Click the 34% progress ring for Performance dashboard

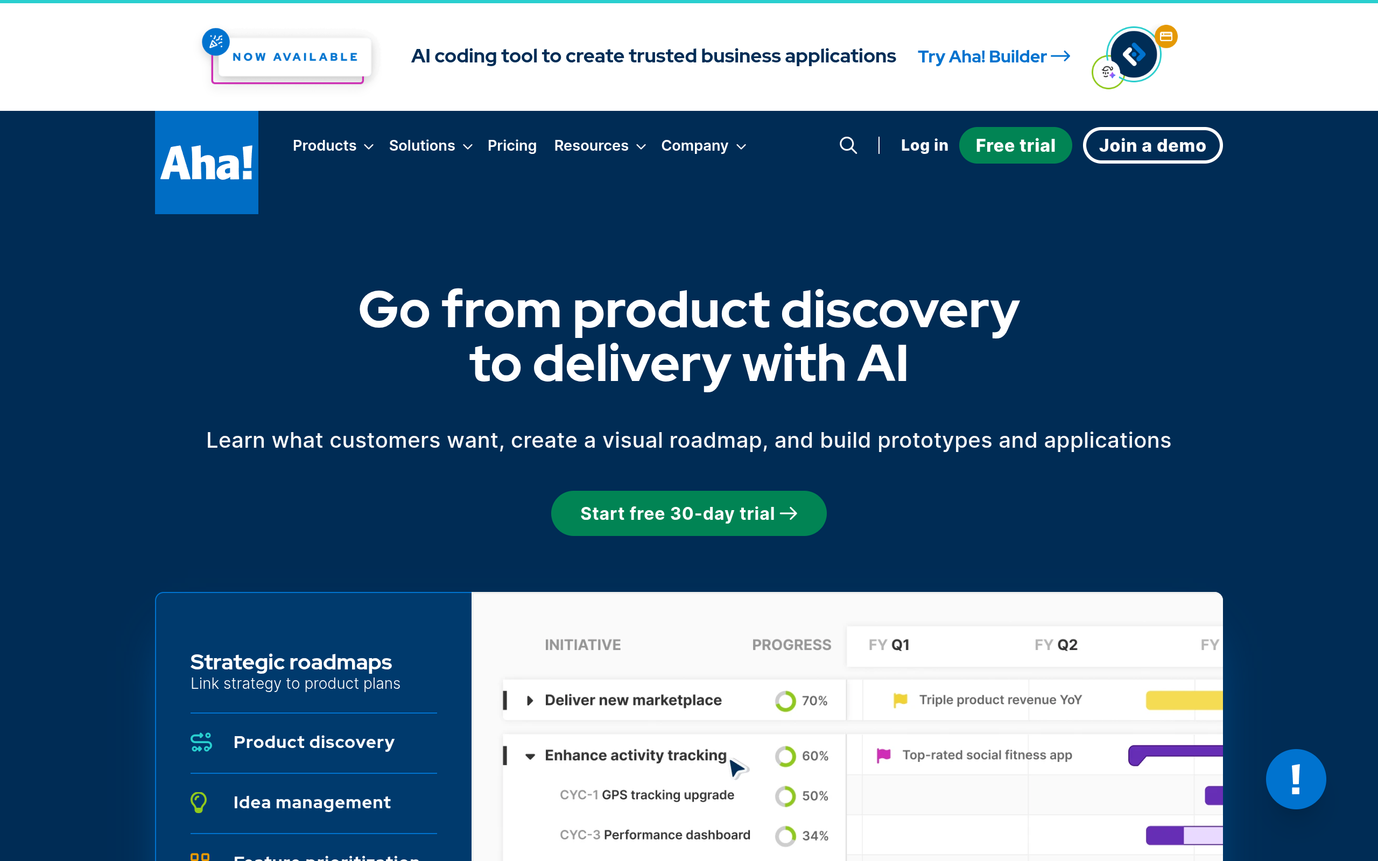coord(785,835)
